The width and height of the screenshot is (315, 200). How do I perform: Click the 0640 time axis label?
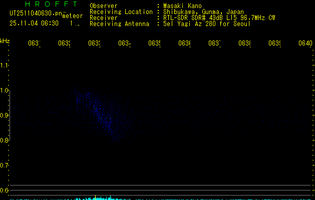305,43
